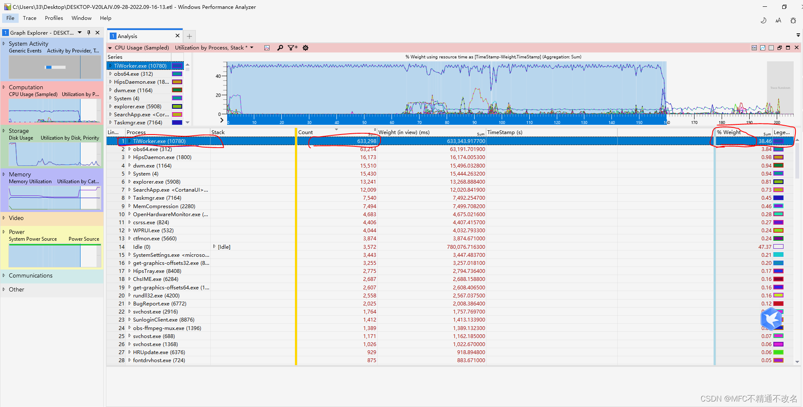Image resolution: width=803 pixels, height=407 pixels.
Task: Expand the [Idle] stack entry
Action: (x=214, y=247)
